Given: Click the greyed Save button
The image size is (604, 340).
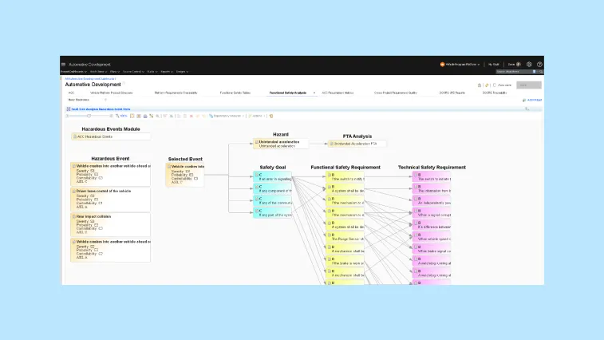Looking at the screenshot, I should click(x=528, y=85).
